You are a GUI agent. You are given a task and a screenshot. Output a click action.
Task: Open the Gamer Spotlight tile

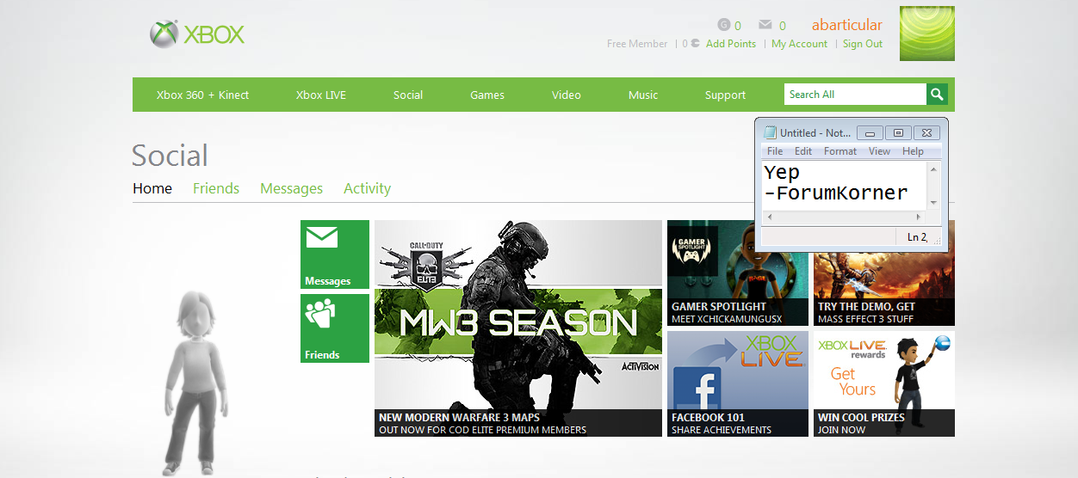point(738,273)
